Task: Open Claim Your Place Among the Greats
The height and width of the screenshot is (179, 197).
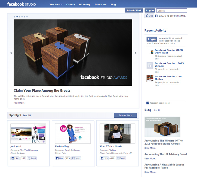Action: 42,90
